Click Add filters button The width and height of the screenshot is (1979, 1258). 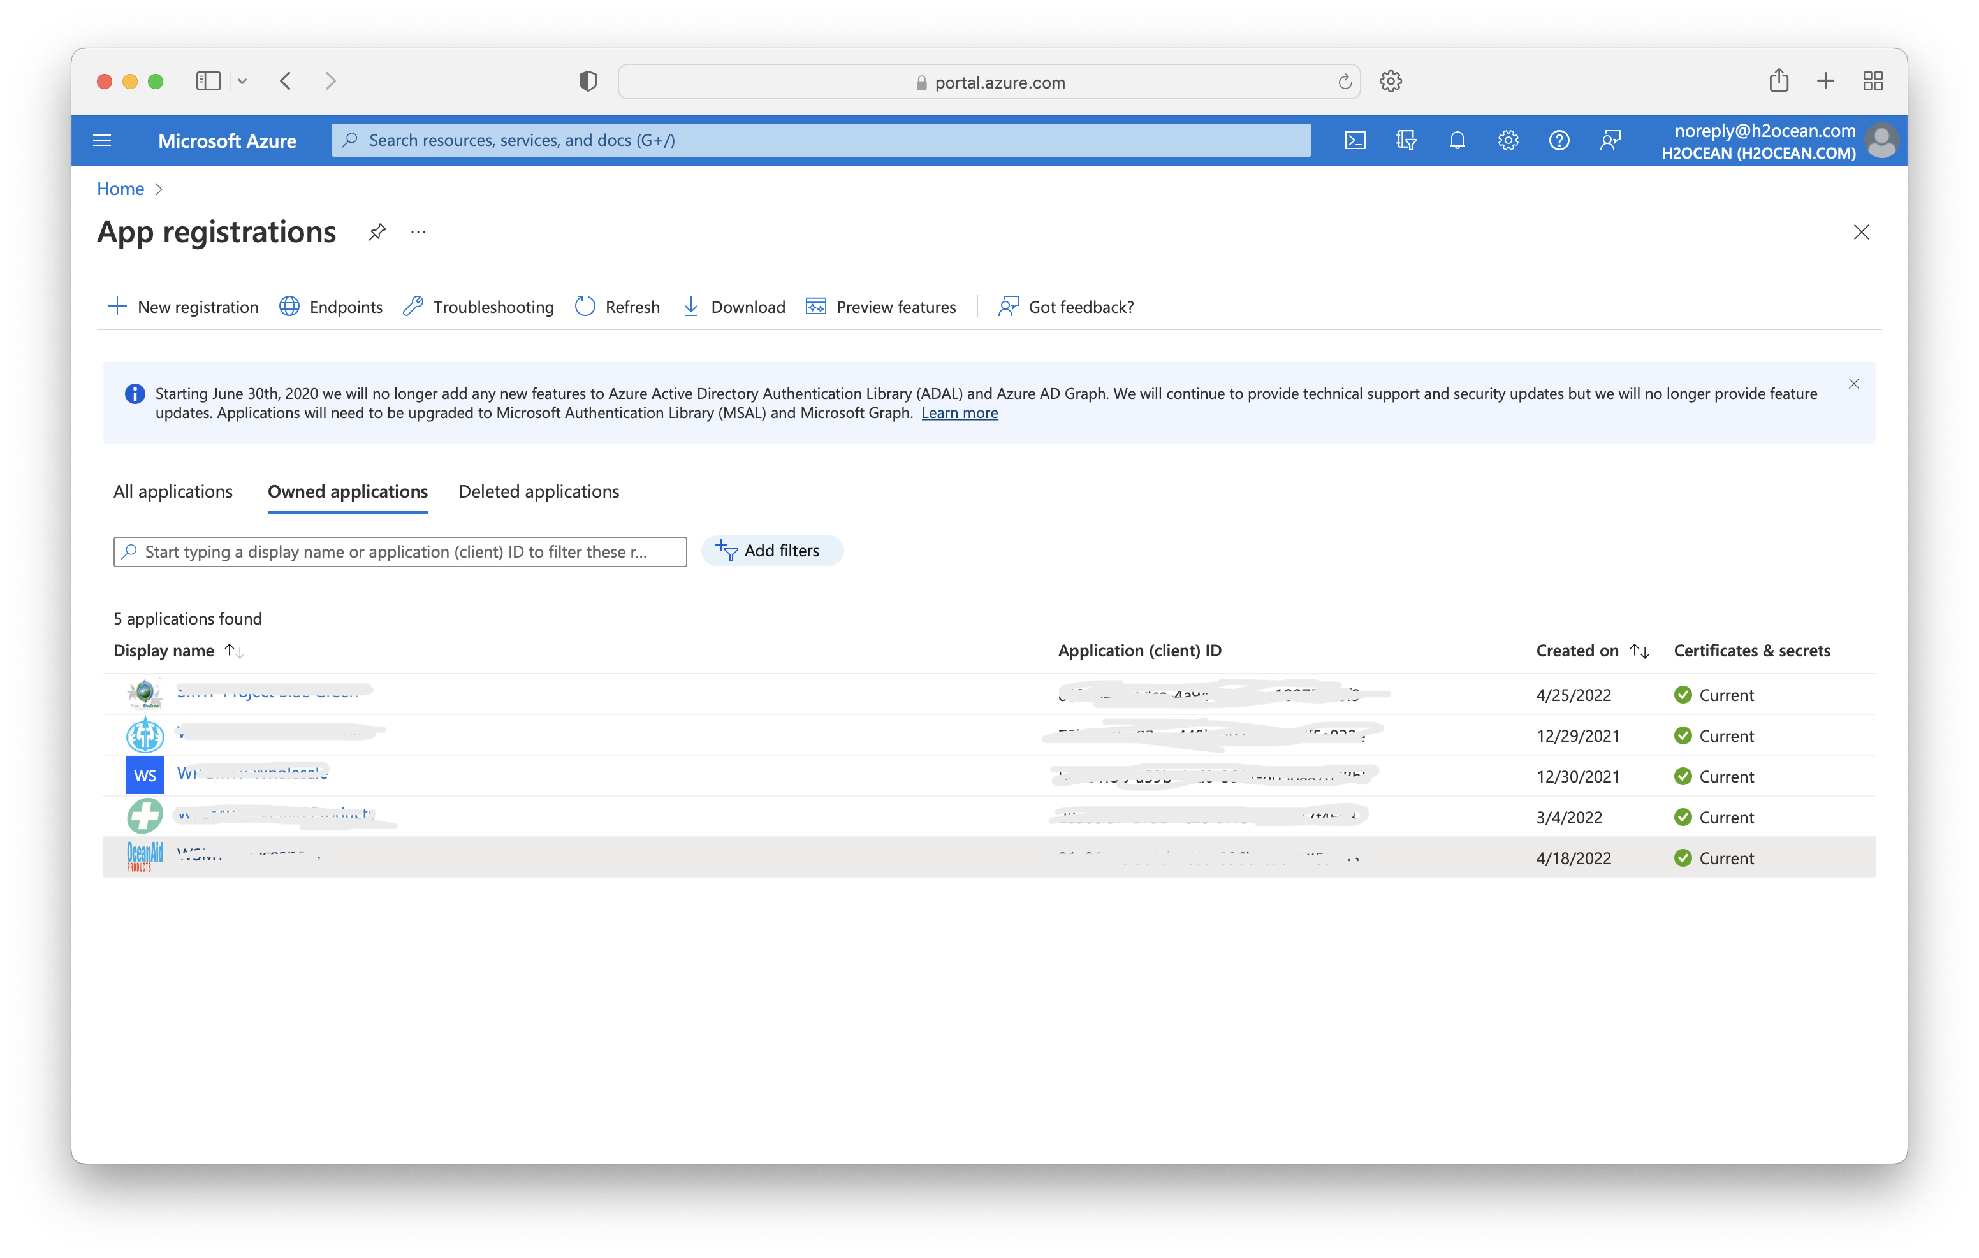click(771, 551)
